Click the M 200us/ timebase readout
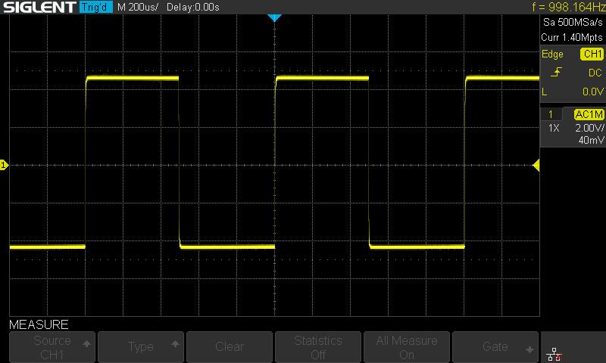The height and width of the screenshot is (363, 606). 138,7
